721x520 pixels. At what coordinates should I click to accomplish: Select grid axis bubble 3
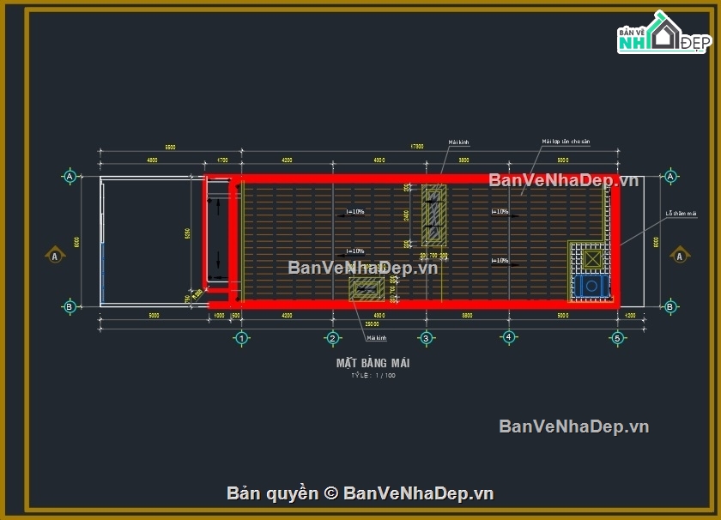(426, 338)
